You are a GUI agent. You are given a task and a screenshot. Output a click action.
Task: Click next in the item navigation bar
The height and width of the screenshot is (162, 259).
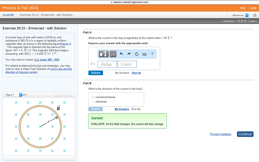pos(253,21)
